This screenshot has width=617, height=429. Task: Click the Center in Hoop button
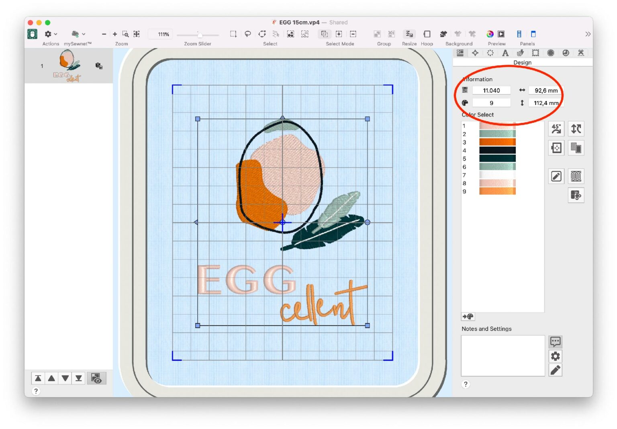point(556,148)
